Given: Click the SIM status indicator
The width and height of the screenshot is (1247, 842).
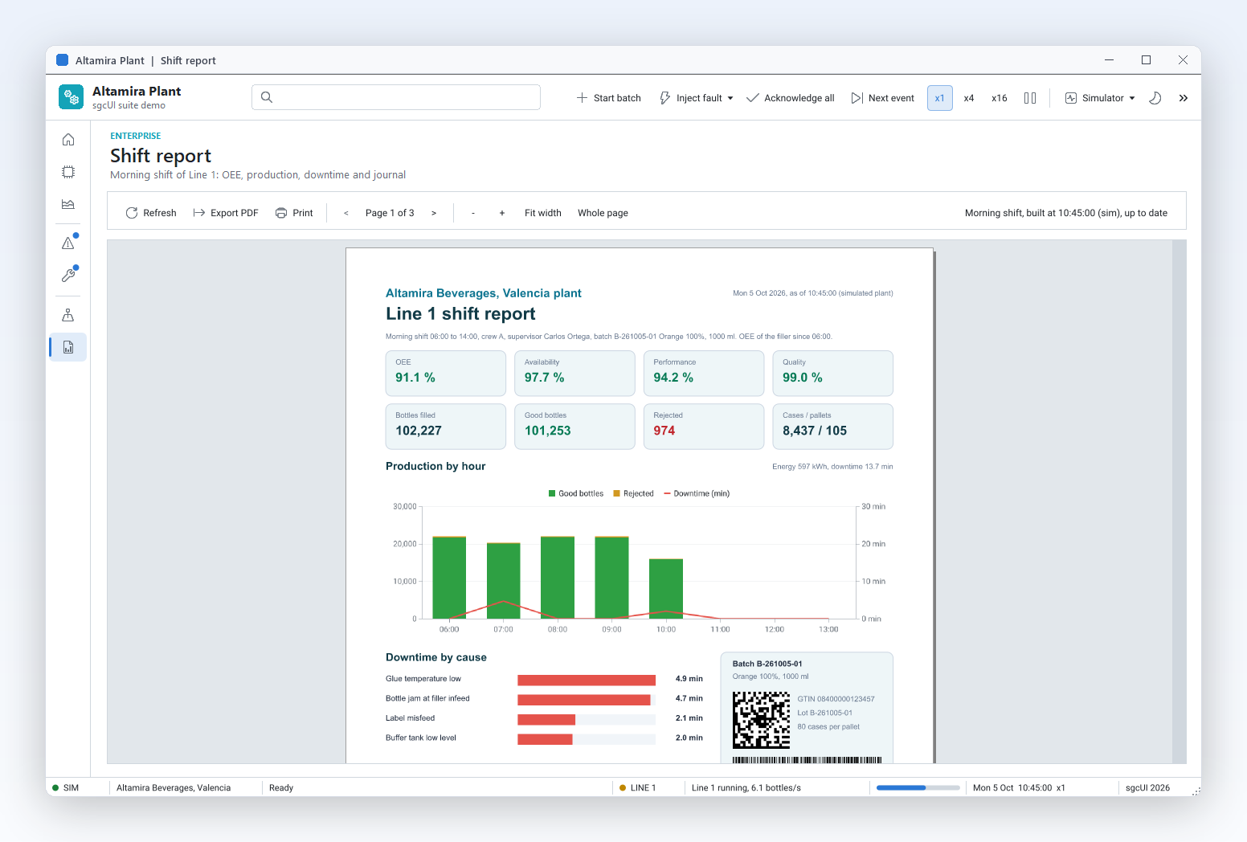Looking at the screenshot, I should [x=66, y=787].
